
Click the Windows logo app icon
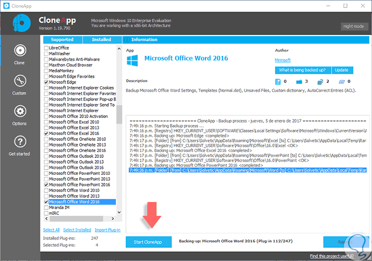pyautogui.click(x=132, y=61)
